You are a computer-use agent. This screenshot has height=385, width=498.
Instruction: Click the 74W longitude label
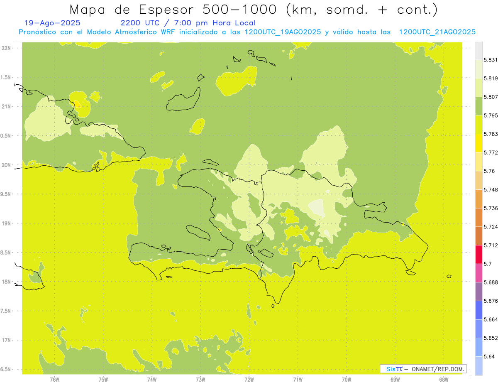pyautogui.click(x=152, y=379)
